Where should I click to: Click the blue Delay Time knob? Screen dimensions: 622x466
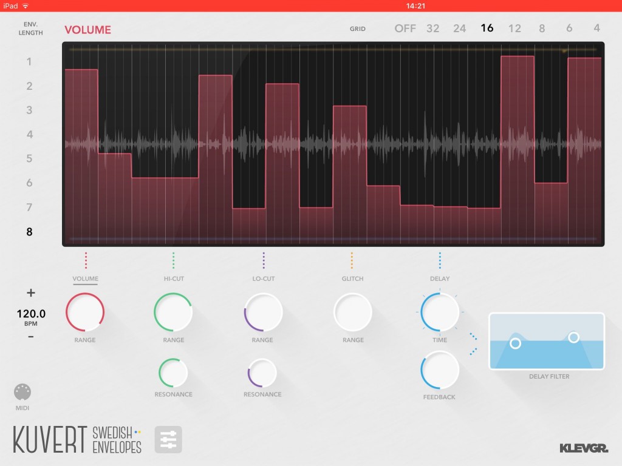tap(440, 312)
